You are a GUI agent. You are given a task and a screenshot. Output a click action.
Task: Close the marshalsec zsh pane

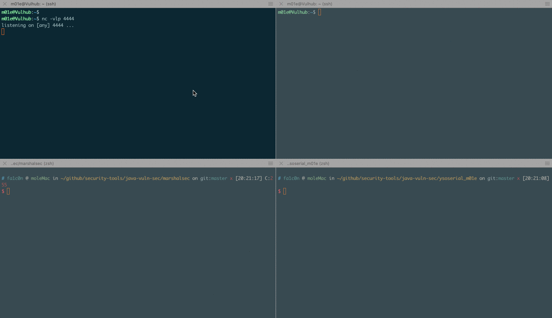click(x=5, y=163)
